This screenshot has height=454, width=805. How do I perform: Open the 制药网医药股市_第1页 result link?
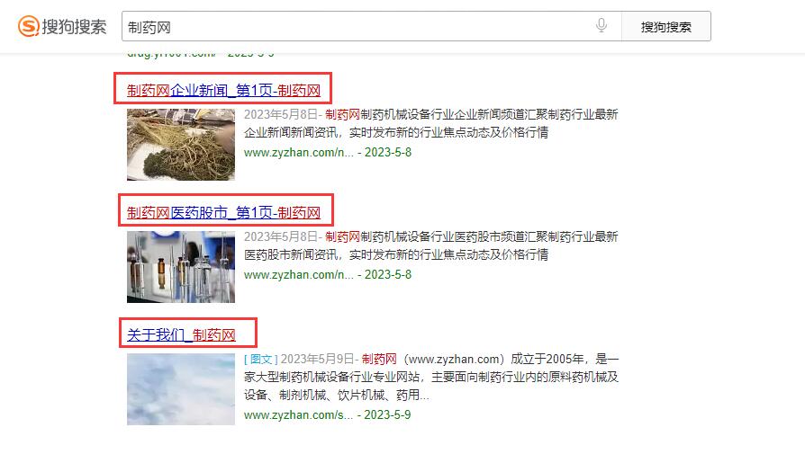tap(223, 212)
